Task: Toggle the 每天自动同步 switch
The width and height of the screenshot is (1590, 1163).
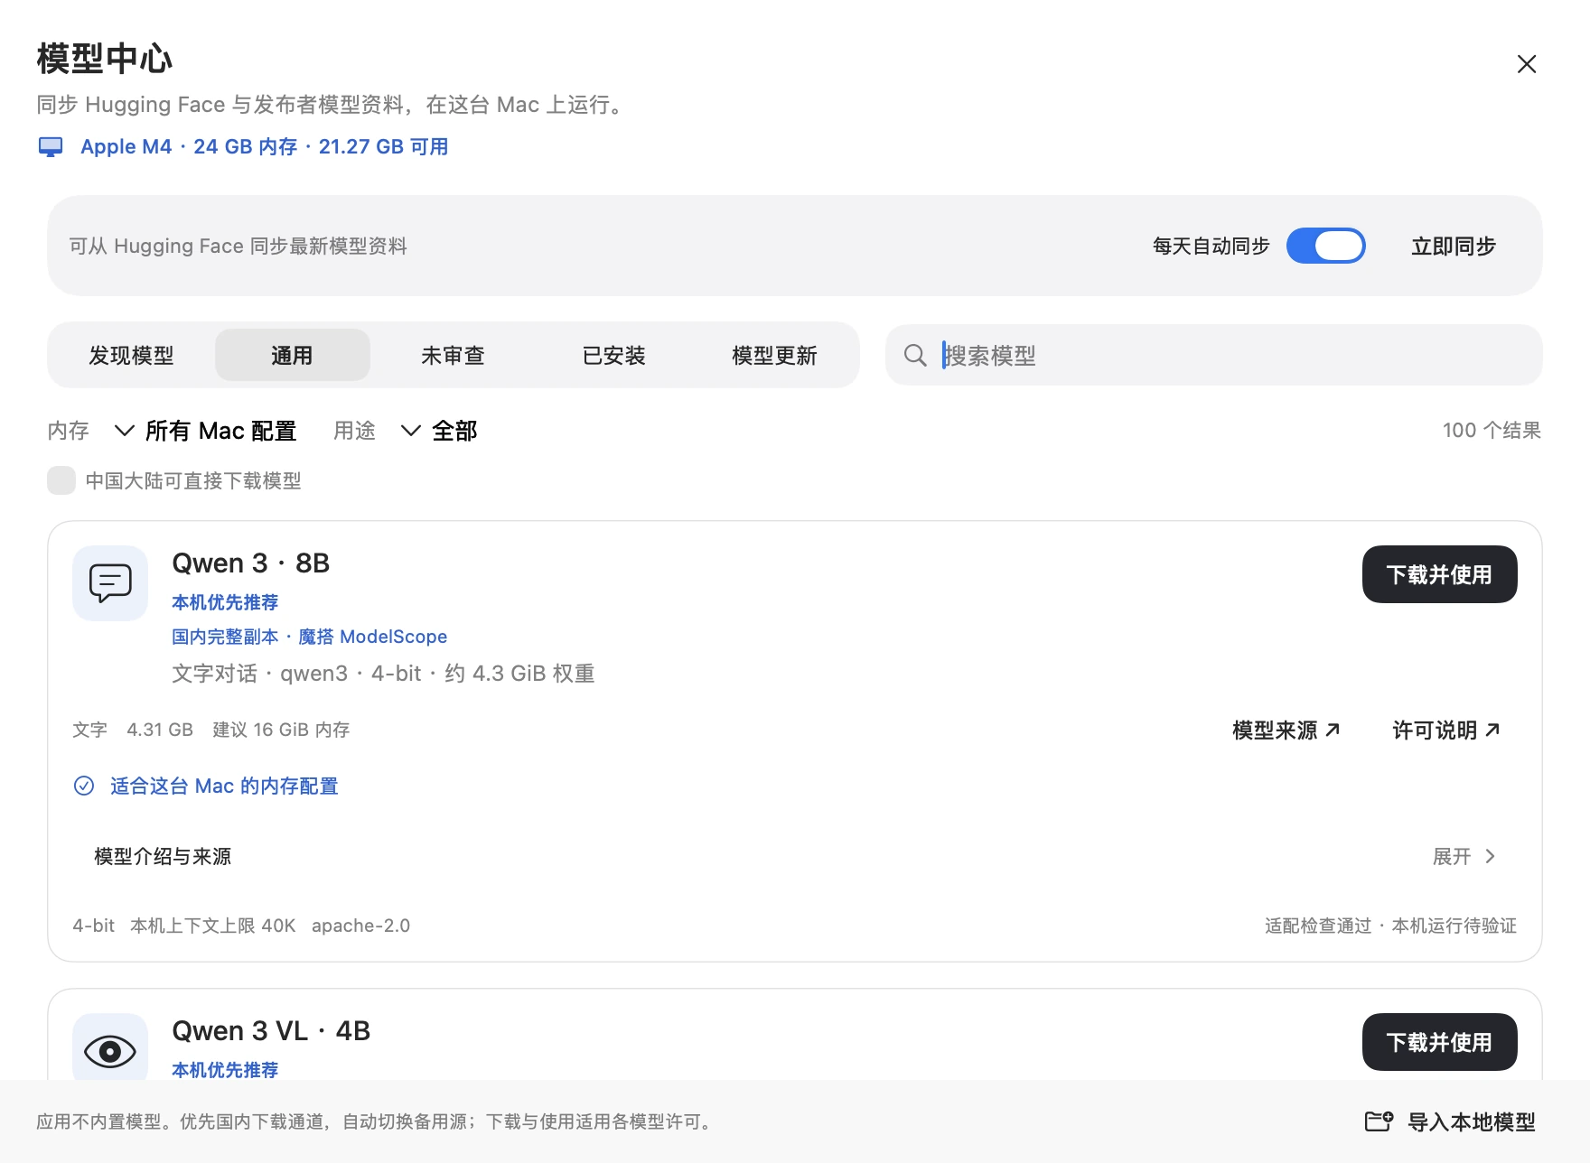Action: (x=1326, y=246)
